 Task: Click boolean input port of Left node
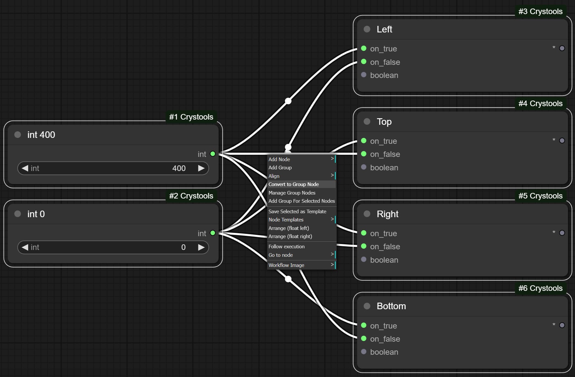363,75
